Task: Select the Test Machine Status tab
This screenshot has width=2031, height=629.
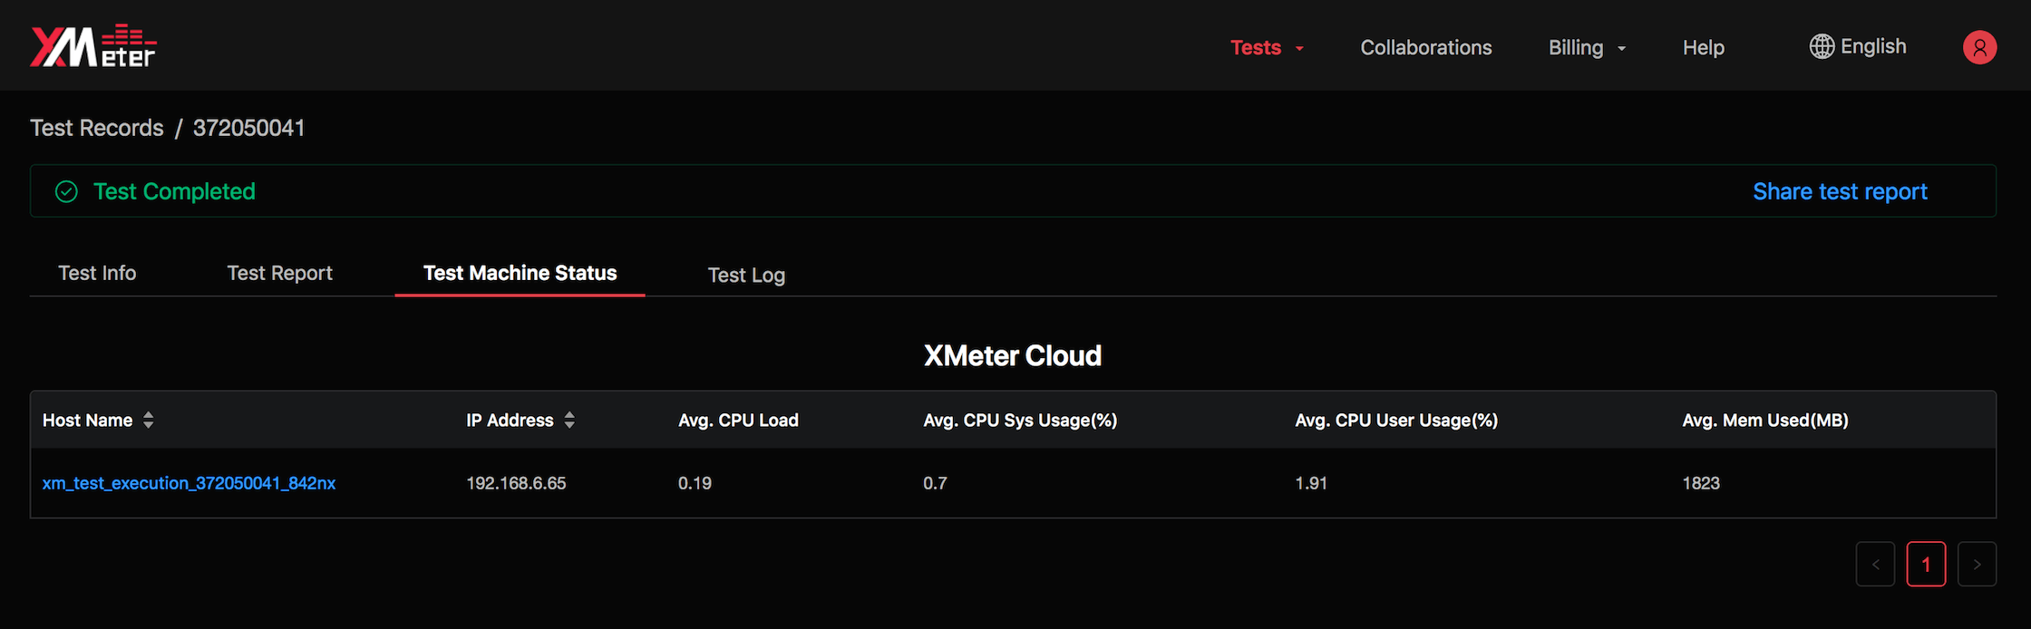Action: coord(520,273)
